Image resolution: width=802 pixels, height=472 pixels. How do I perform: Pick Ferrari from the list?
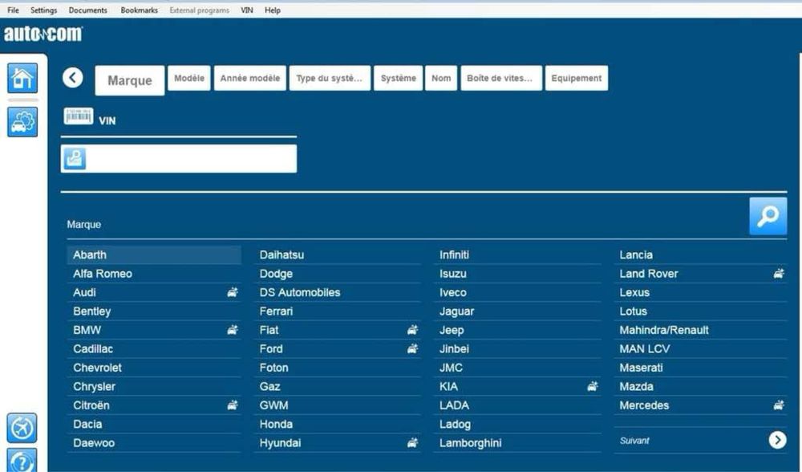(x=338, y=311)
